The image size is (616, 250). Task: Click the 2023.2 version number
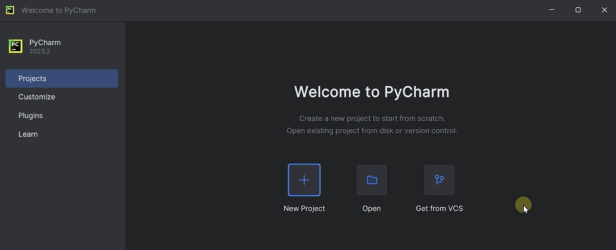point(39,52)
